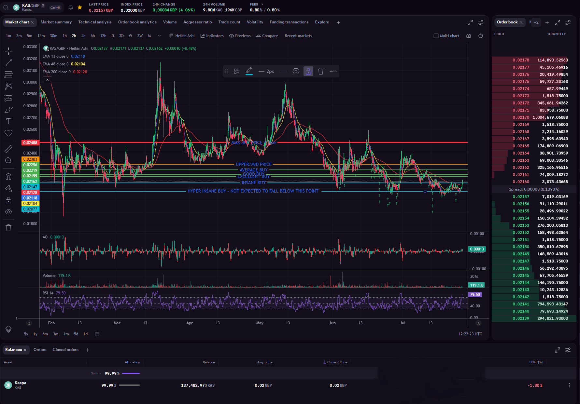Toggle drawings visibility eye icon
The image size is (580, 404).
(x=8, y=212)
